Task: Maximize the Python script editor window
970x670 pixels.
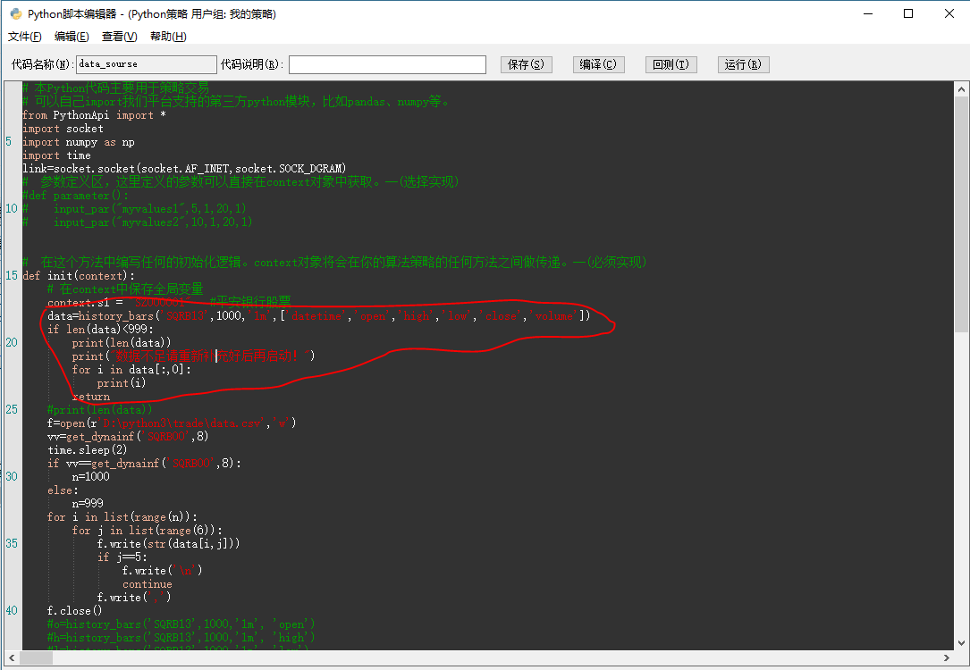Action: coord(908,13)
